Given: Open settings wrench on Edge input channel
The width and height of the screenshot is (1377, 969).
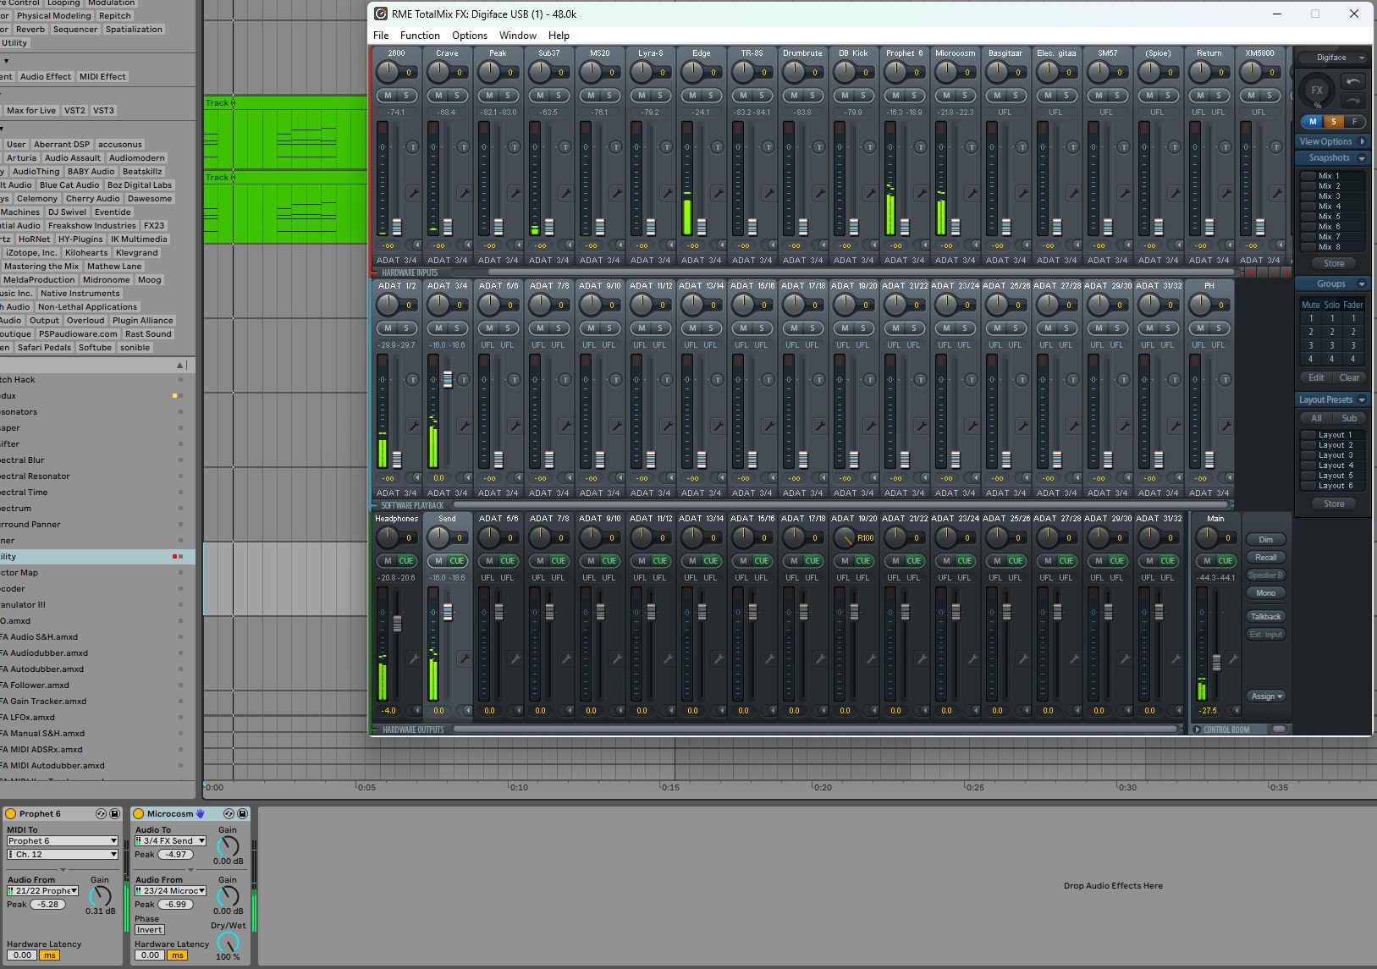Looking at the screenshot, I should tap(718, 194).
